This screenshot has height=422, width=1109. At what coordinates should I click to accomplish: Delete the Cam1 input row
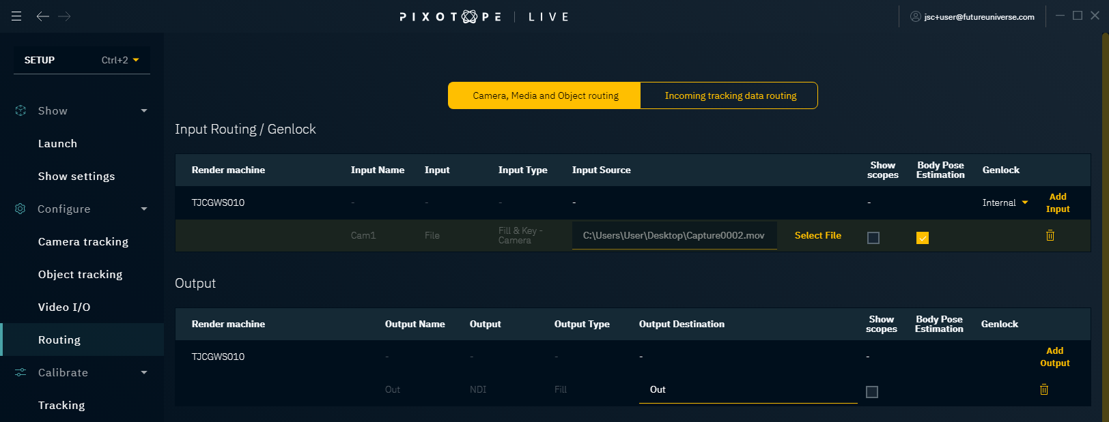tap(1050, 236)
